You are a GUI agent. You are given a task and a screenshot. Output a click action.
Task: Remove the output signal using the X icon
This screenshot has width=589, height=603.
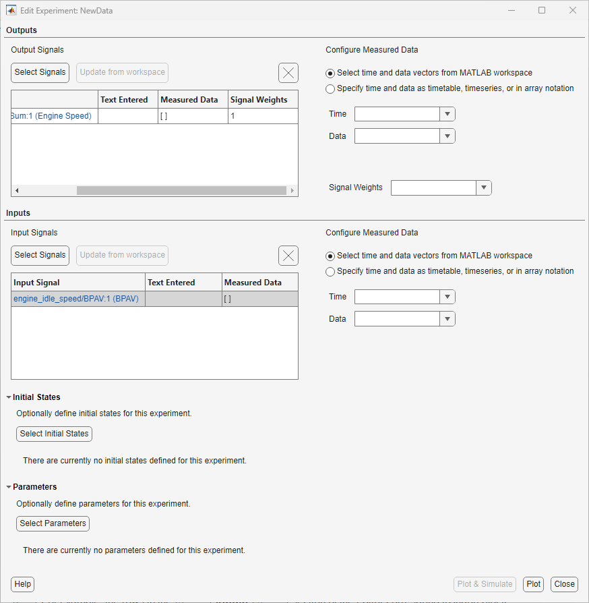288,73
